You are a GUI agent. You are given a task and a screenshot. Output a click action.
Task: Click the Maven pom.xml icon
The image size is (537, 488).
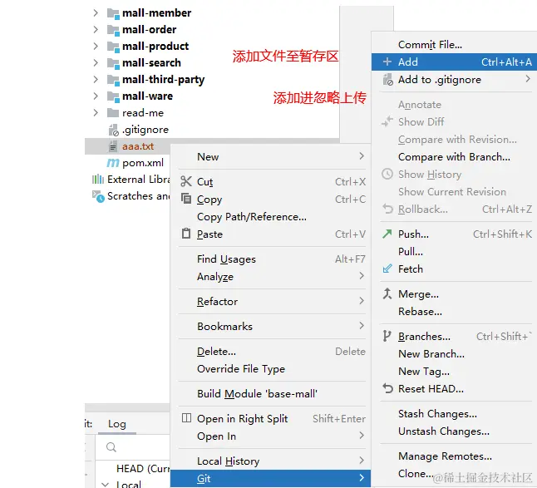pos(113,163)
